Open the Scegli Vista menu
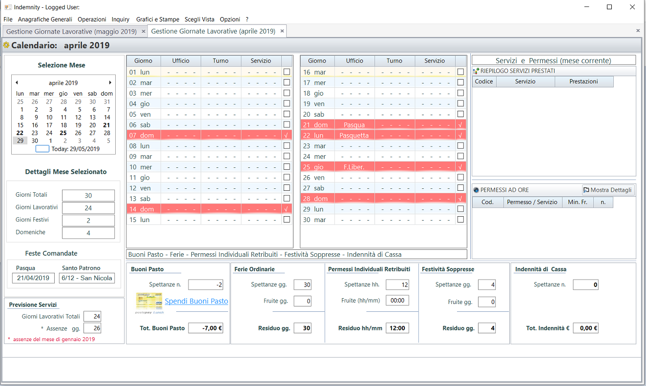Screen dimensions: 646x386 (x=199, y=20)
